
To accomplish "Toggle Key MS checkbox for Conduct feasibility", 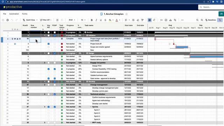I will [x=49, y=69].
